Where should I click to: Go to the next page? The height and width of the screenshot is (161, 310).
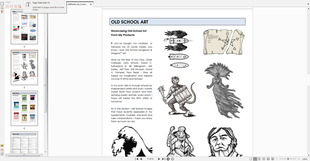[159, 159]
